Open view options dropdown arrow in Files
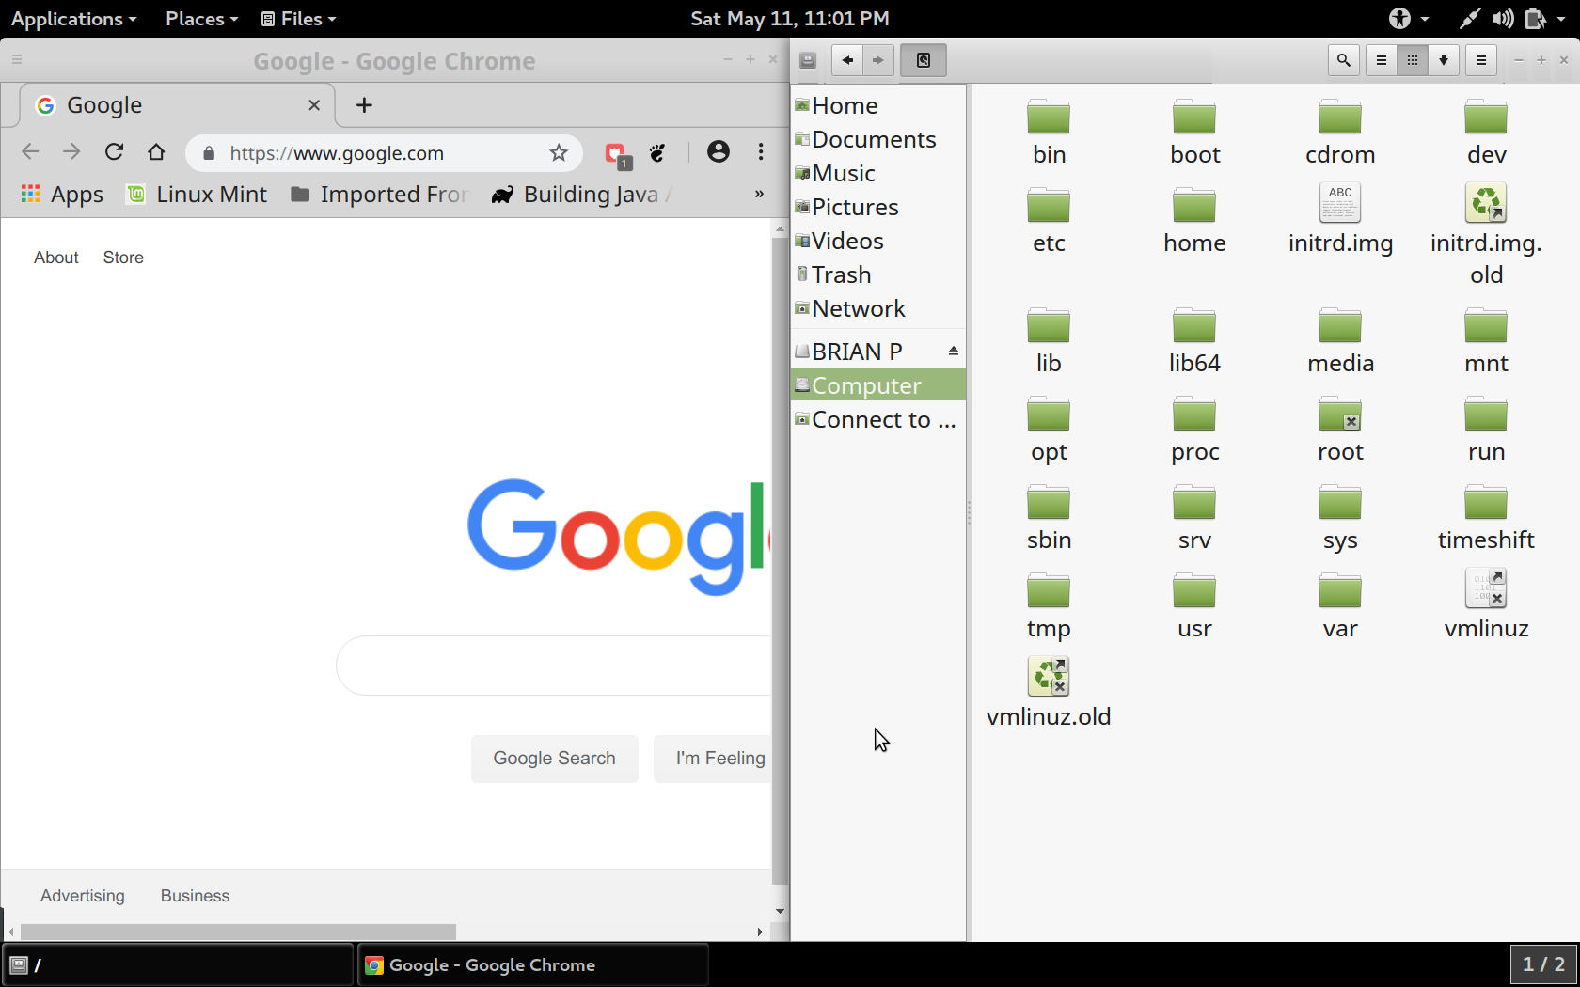 click(x=1444, y=60)
